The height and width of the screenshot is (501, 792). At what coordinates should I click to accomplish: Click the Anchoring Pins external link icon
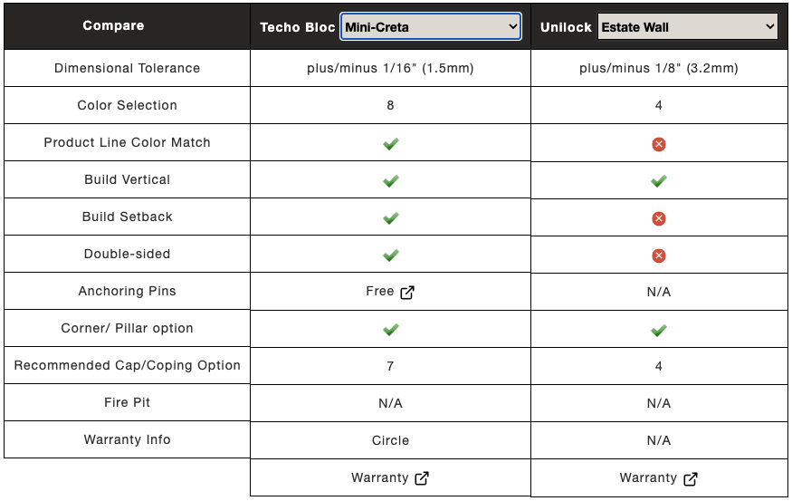tap(407, 293)
